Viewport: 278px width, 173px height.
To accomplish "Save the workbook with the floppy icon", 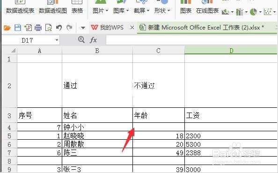I will pyautogui.click(x=18, y=28).
